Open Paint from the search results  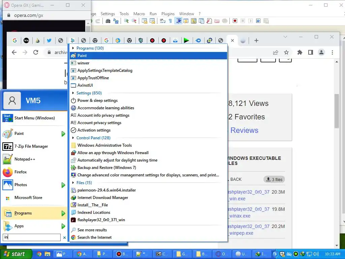(148, 56)
